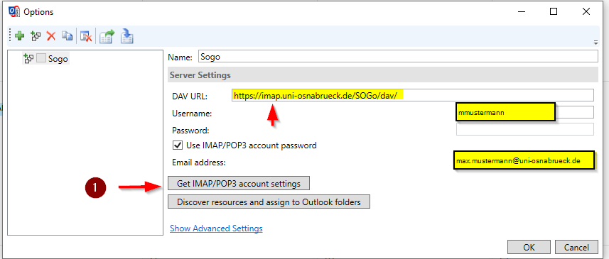Select the Sogo profile in the tree

58,59
